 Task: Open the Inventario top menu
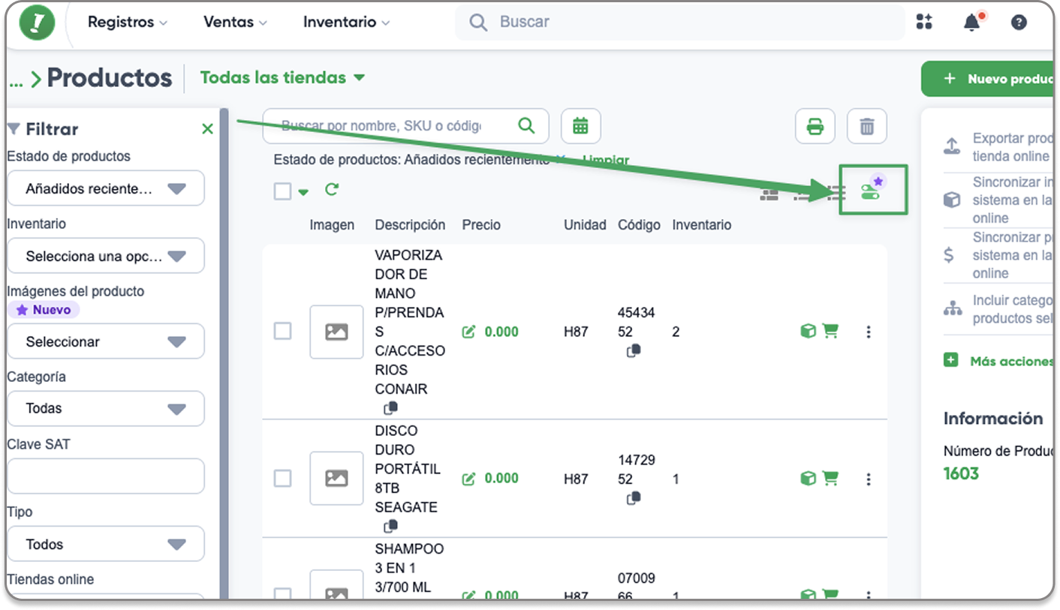346,22
